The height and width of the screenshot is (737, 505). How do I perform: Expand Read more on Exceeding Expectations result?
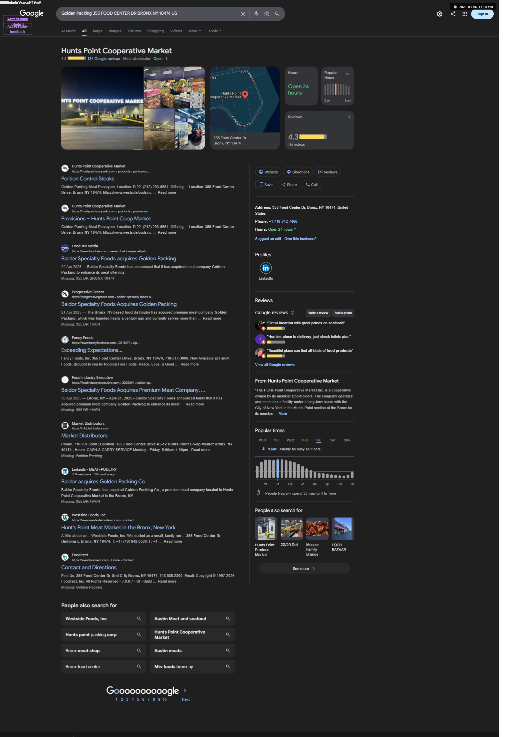click(x=189, y=364)
